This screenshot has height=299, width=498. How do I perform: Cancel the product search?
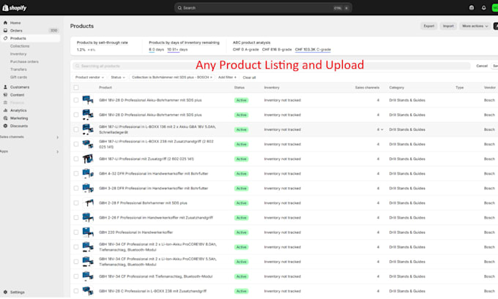[x=481, y=66]
